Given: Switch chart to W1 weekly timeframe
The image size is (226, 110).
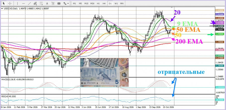Looking at the screenshot, I should pos(116,3).
